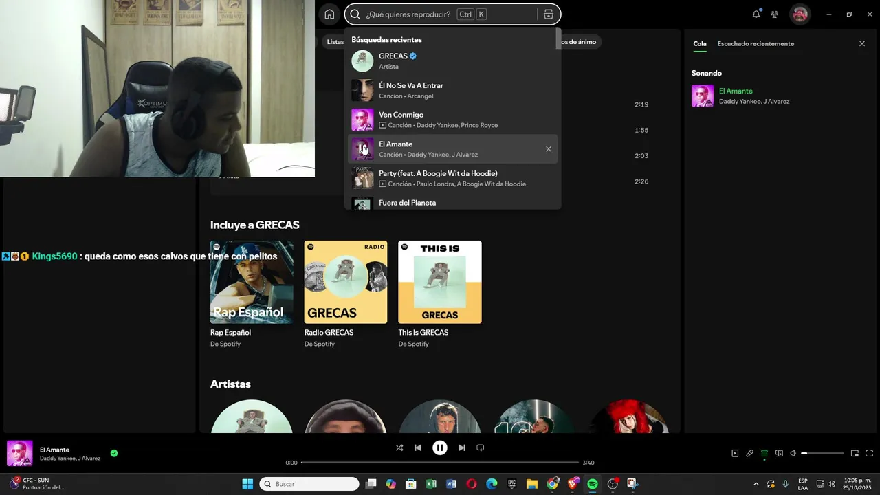Image resolution: width=880 pixels, height=495 pixels.
Task: Skip to previous track
Action: [x=418, y=448]
